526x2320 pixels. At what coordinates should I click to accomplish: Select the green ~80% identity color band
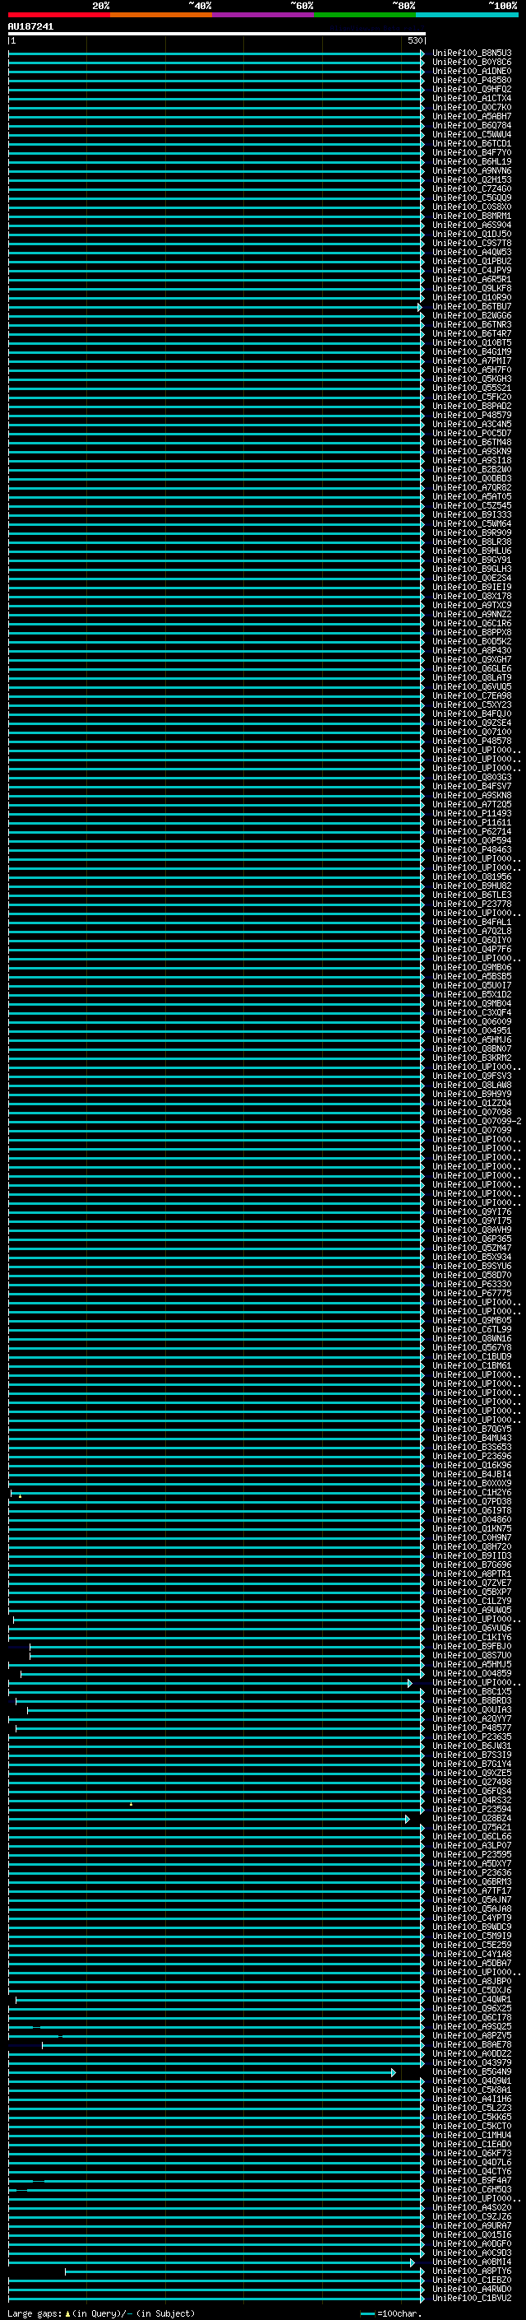pos(365,15)
